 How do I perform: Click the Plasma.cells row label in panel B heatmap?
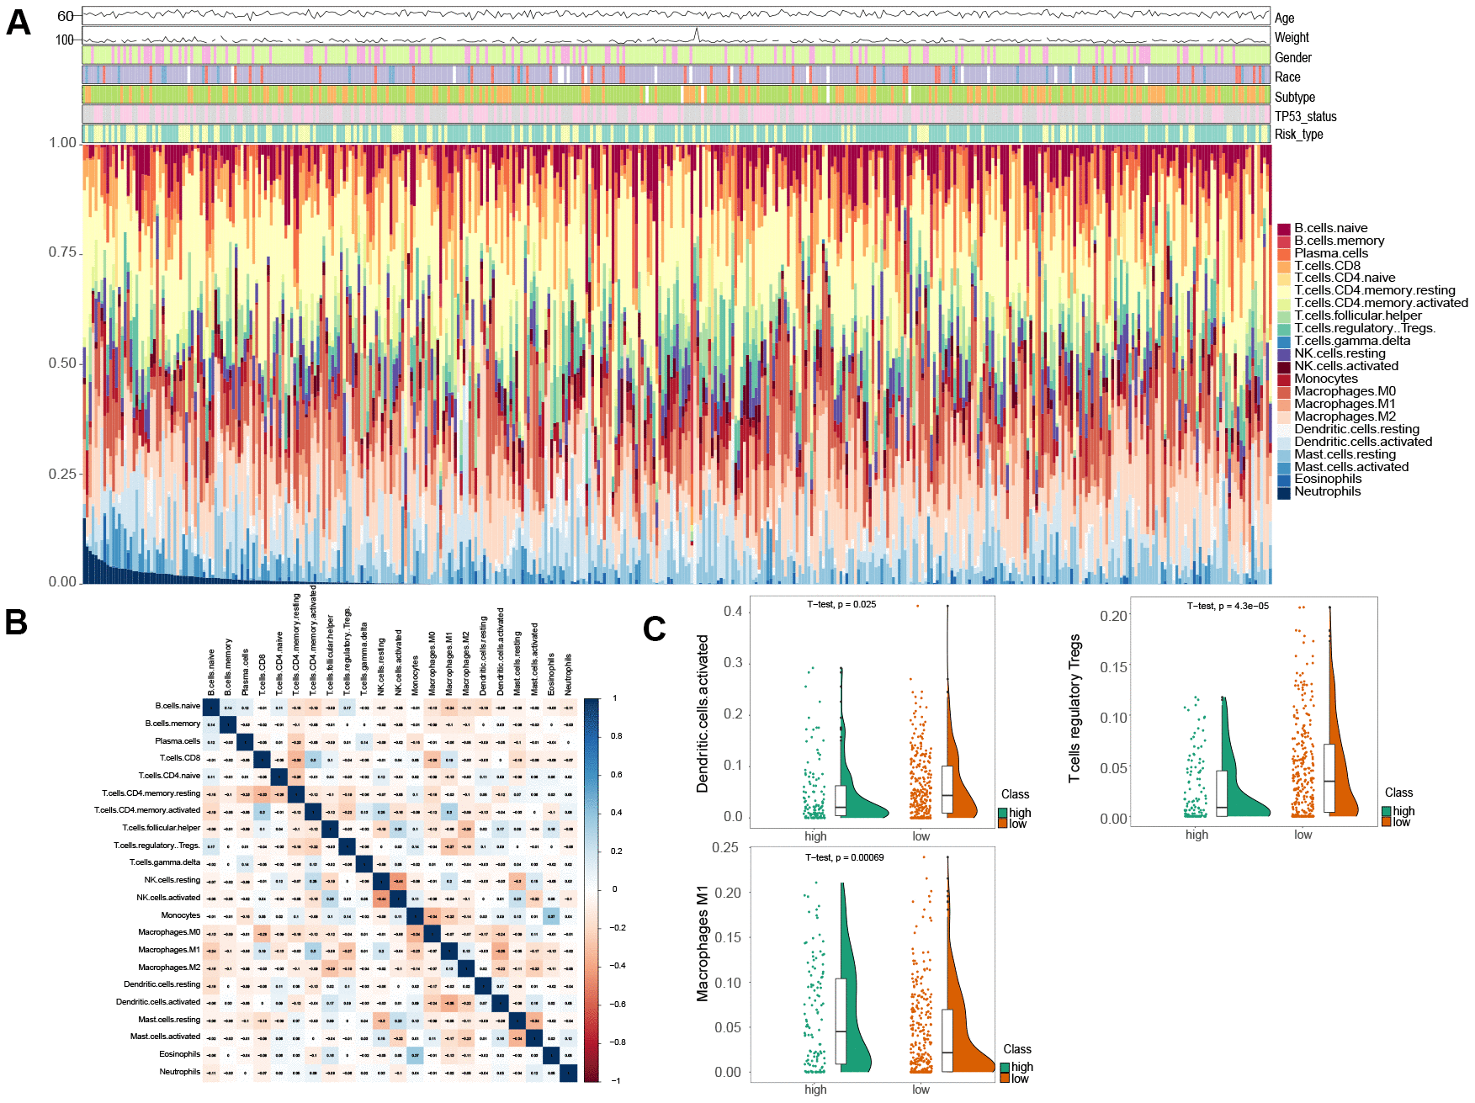[178, 741]
